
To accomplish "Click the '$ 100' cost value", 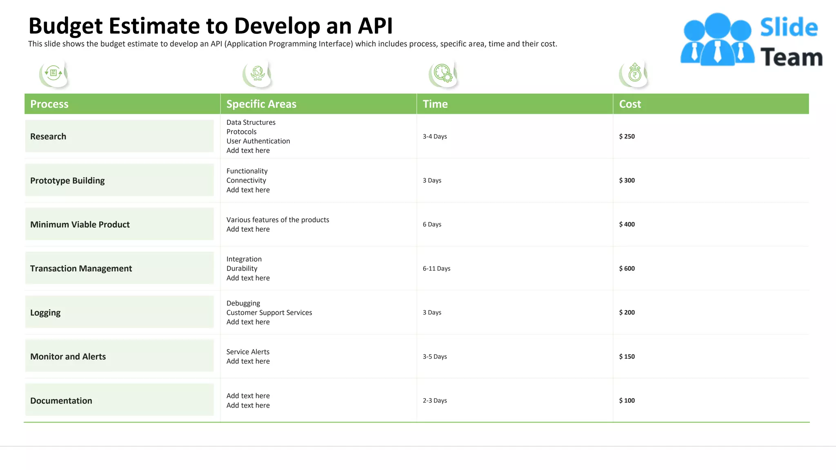I will [x=627, y=401].
